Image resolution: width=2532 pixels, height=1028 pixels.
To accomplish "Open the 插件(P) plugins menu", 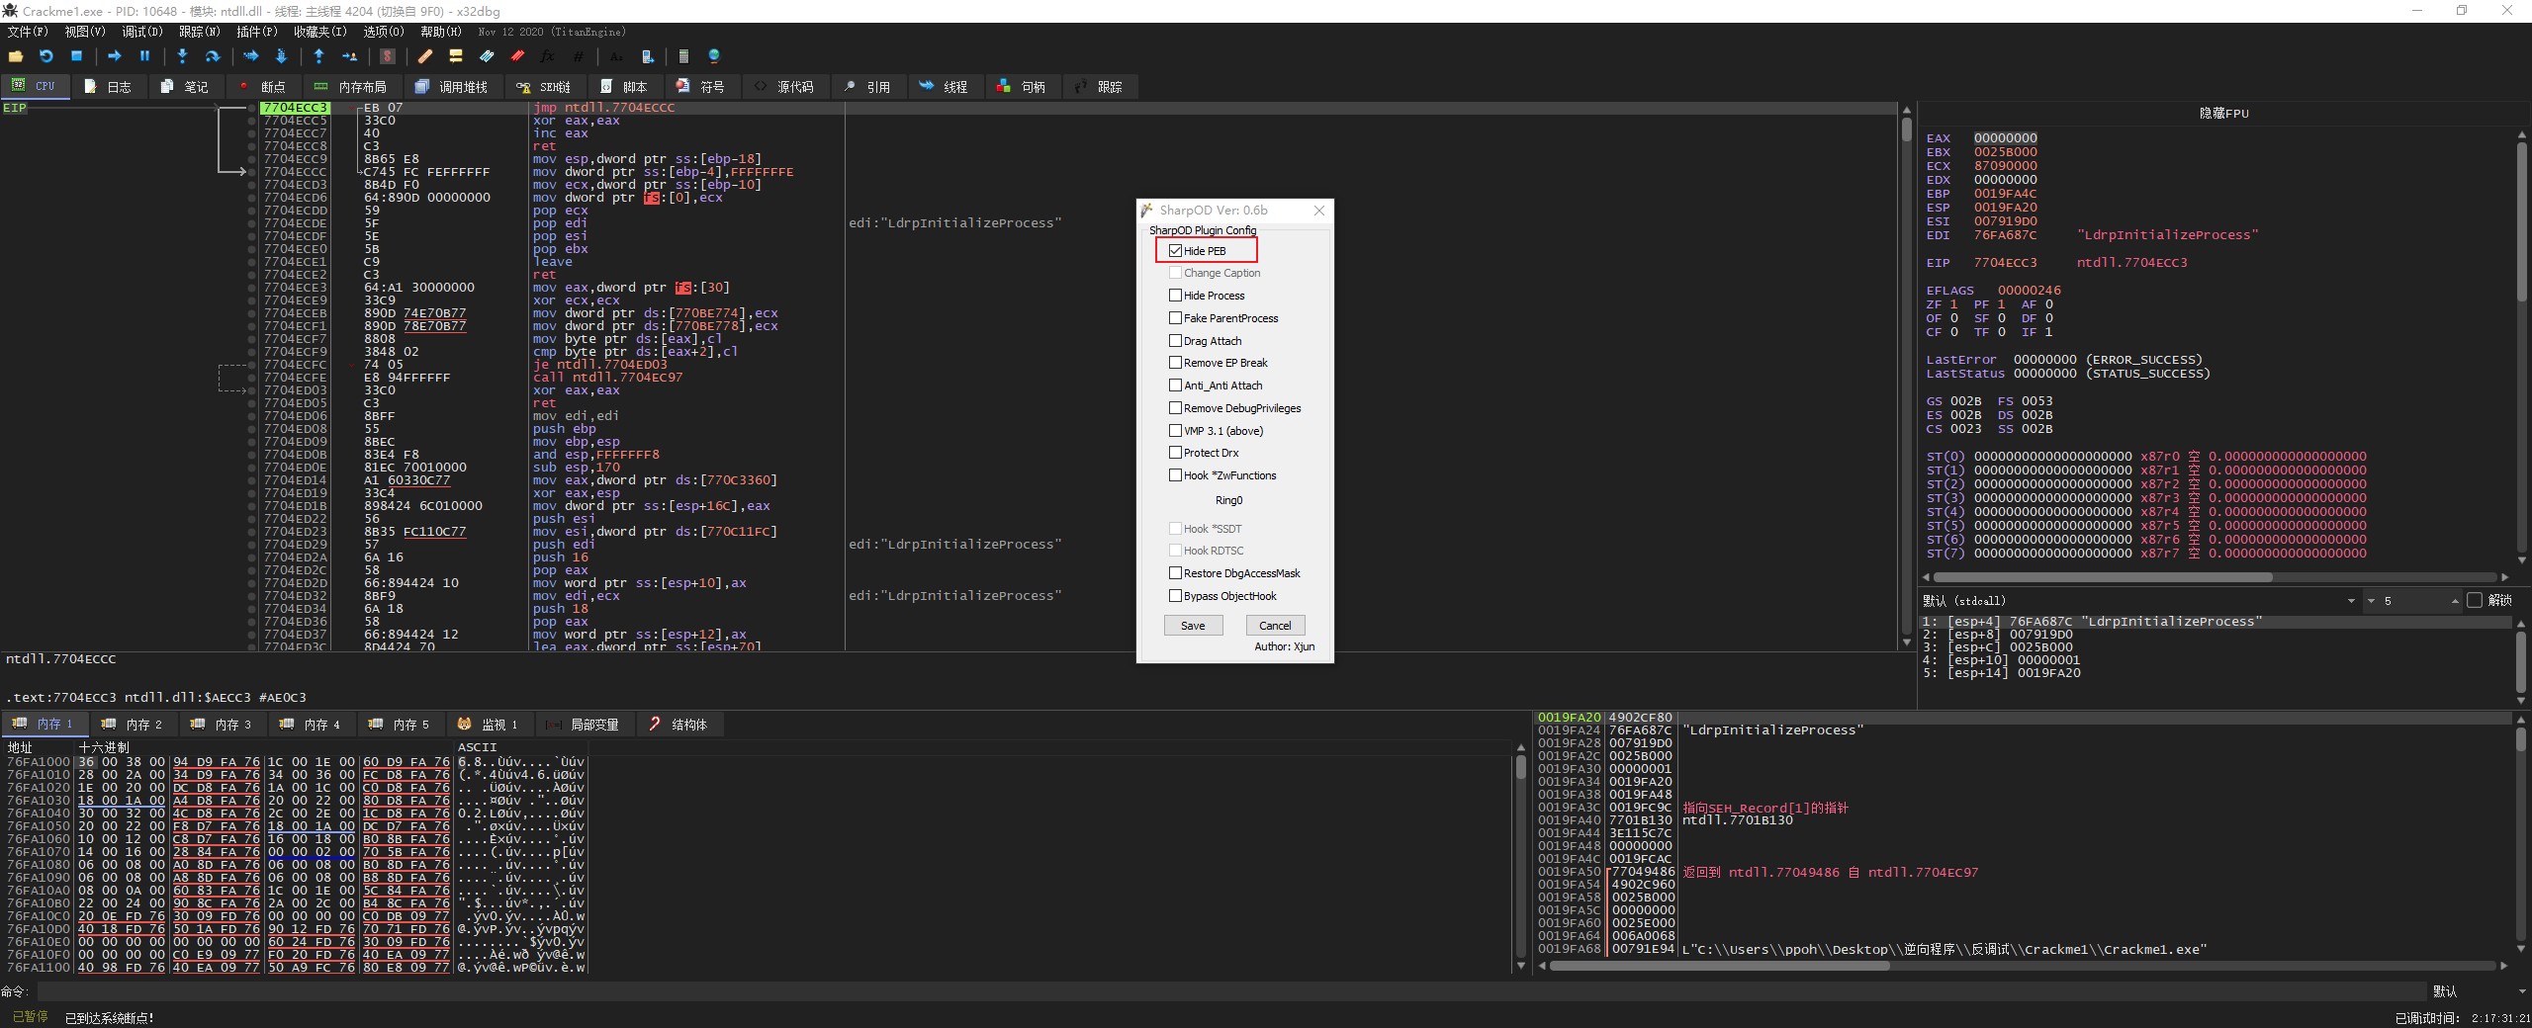I will (256, 32).
